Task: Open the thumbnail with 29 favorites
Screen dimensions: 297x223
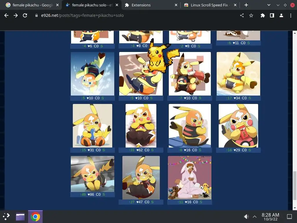Action: point(238,126)
